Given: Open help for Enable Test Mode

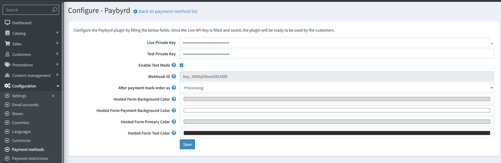Looking at the screenshot, I should [174, 65].
